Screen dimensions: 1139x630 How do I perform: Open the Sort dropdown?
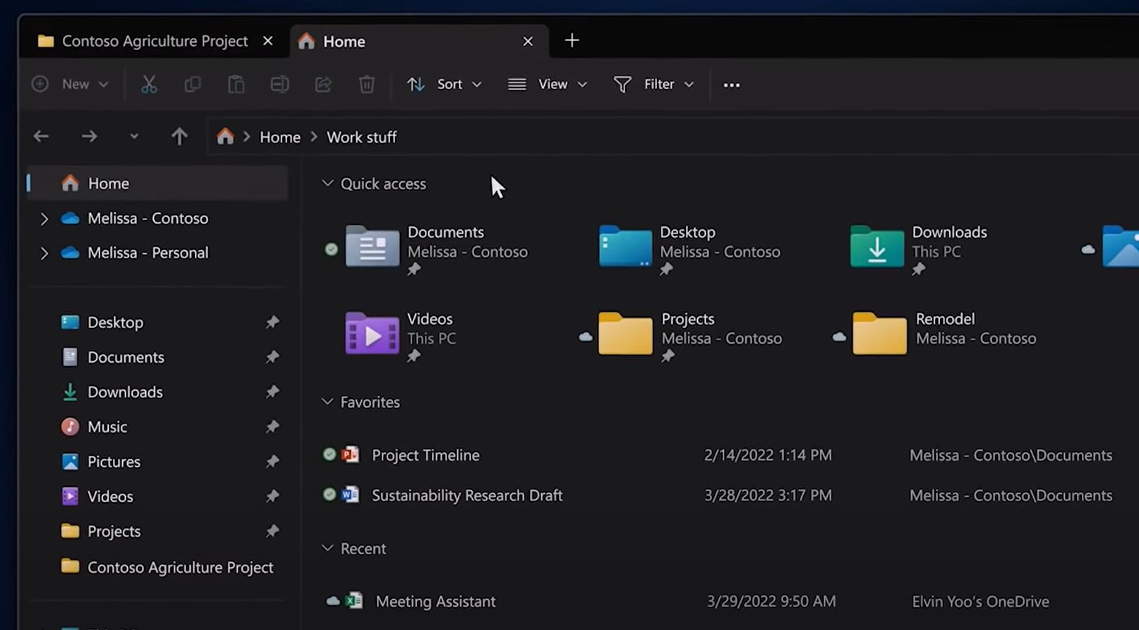(x=445, y=85)
